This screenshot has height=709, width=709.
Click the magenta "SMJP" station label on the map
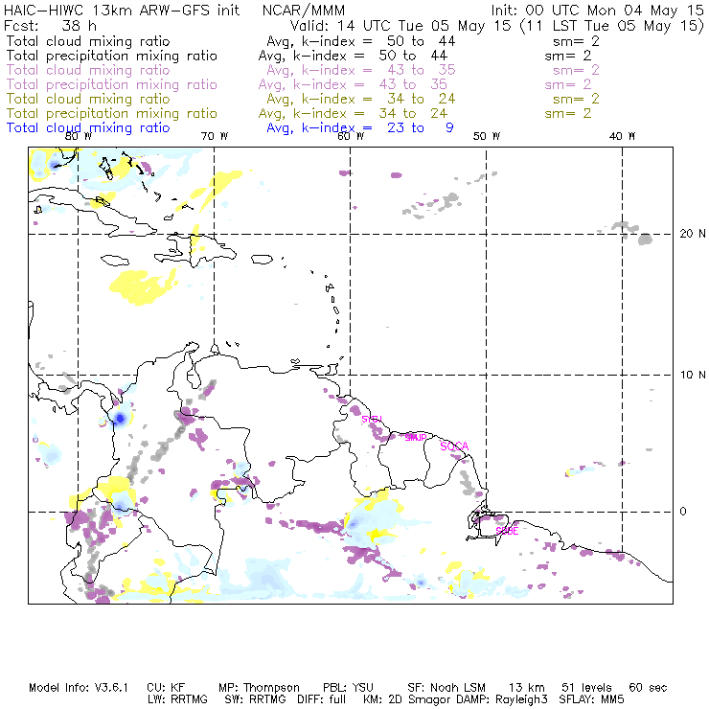click(x=416, y=438)
